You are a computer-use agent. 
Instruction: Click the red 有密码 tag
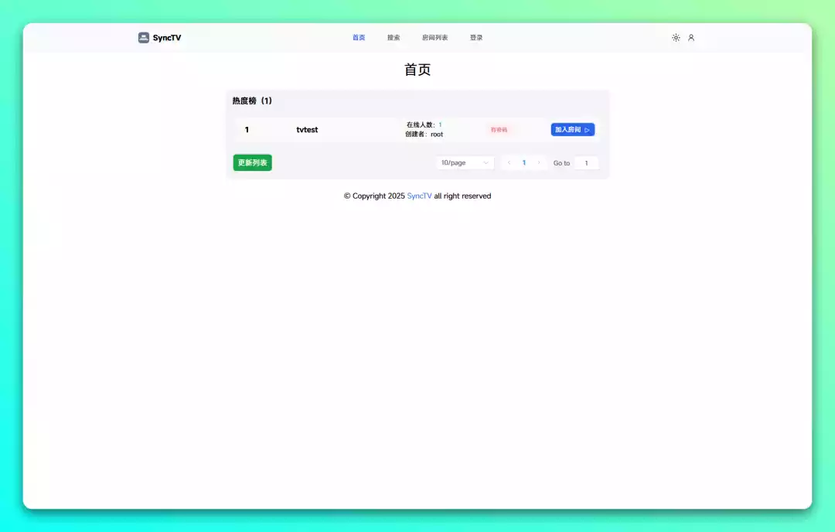tap(499, 129)
